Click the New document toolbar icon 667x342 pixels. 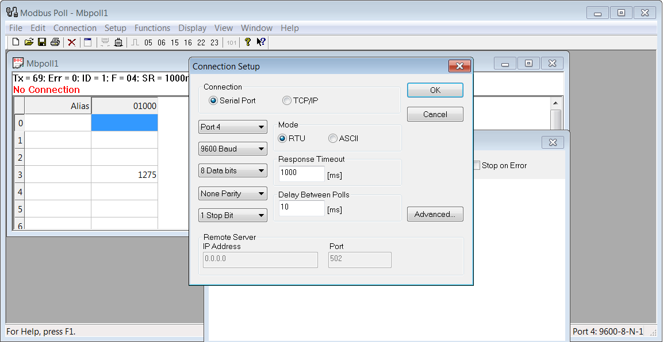tap(16, 42)
